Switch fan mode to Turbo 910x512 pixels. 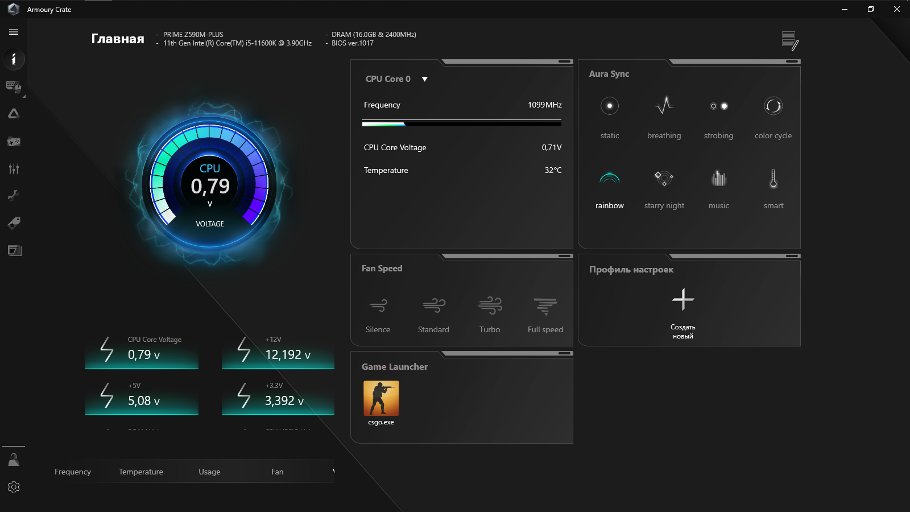pyautogui.click(x=490, y=315)
